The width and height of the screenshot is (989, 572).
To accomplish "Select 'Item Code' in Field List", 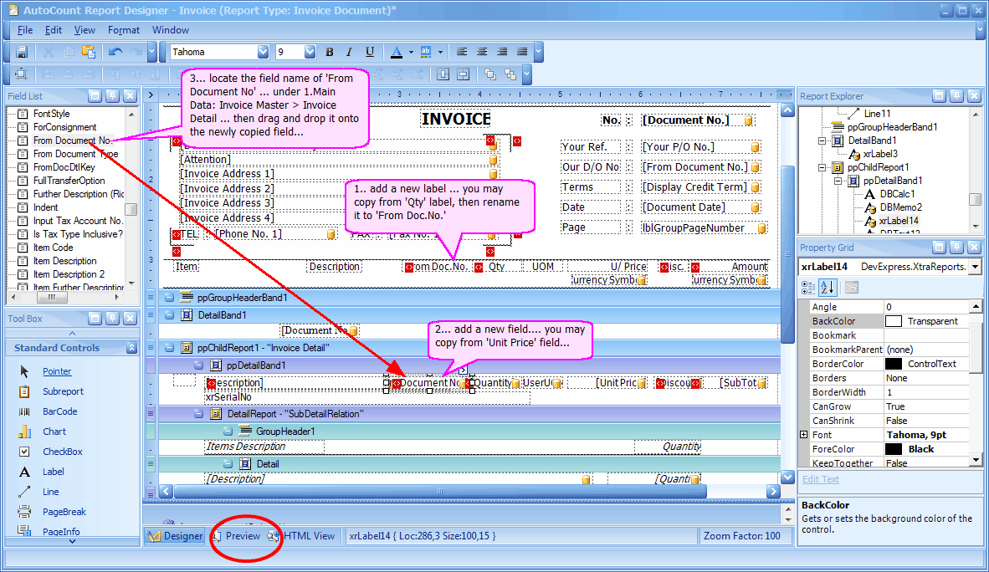I will [x=53, y=248].
